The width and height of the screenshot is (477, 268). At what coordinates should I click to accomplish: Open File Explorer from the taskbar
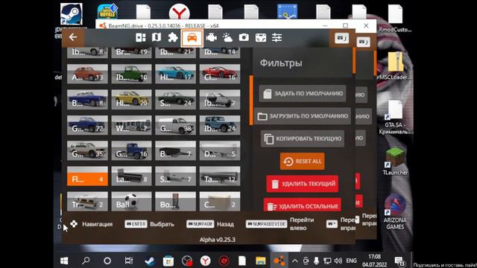click(x=261, y=261)
